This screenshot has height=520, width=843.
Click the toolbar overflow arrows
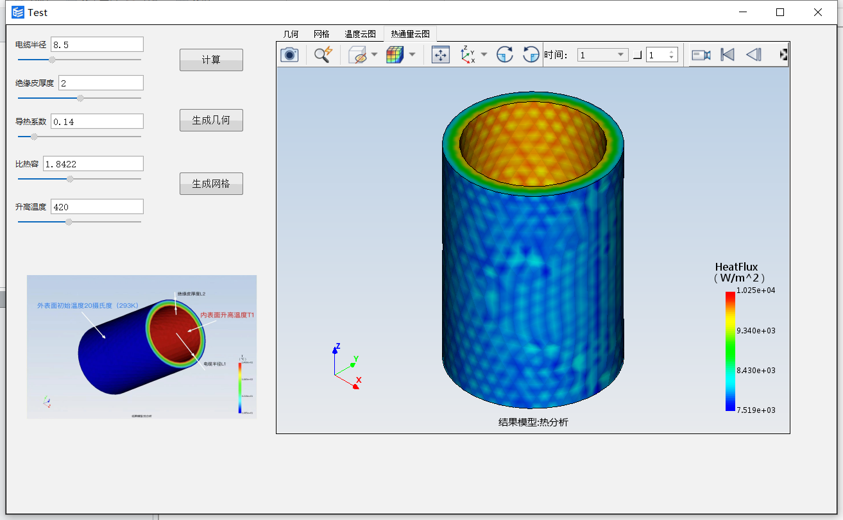pyautogui.click(x=783, y=55)
